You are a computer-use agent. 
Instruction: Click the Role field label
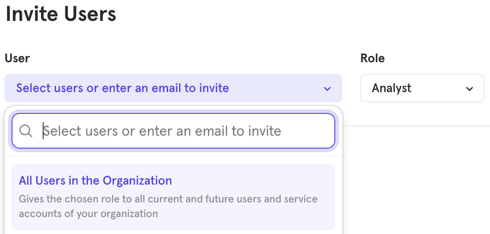coord(372,58)
